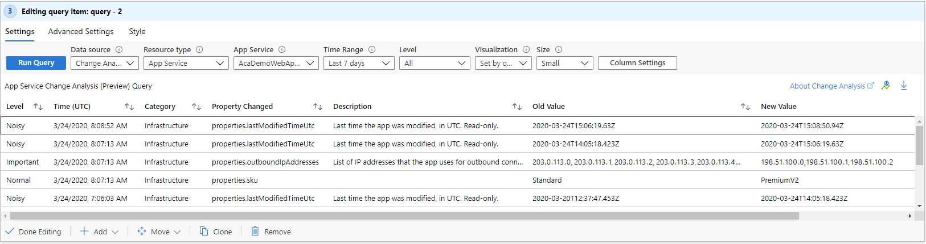Click the Data source info icon
926x244 pixels.
119,49
